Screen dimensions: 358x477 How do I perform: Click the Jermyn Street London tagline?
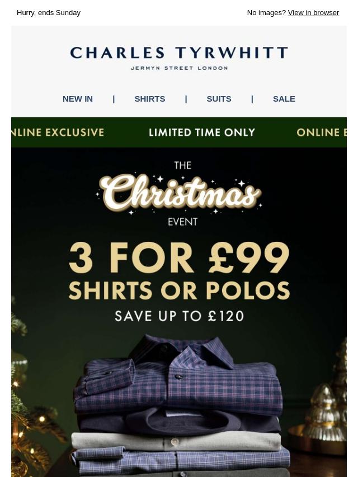point(179,68)
